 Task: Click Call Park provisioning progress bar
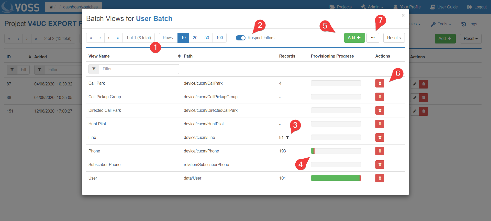[336, 83]
